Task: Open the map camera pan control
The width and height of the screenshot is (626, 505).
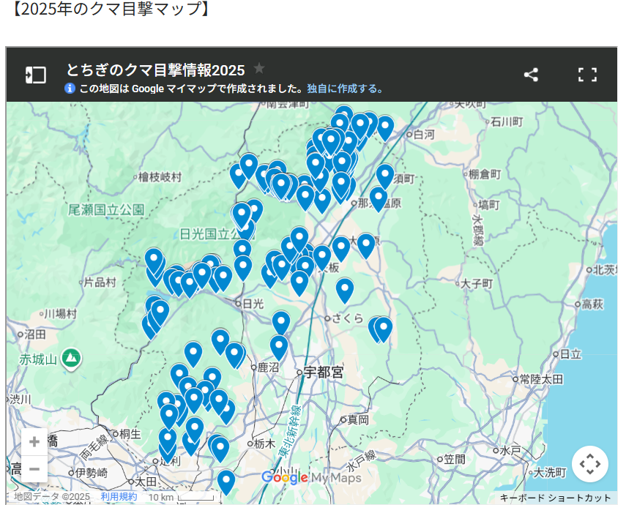Action: [x=589, y=464]
